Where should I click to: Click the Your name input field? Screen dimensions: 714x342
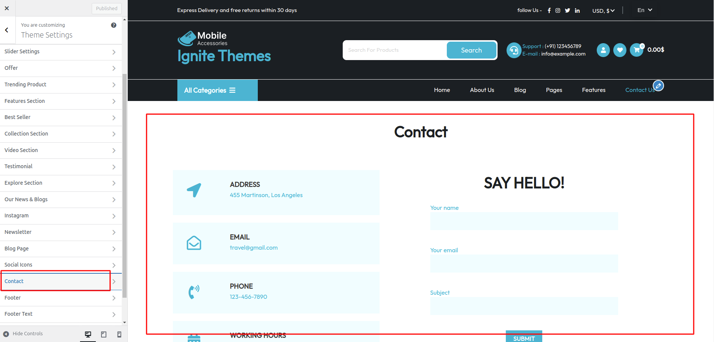(x=524, y=221)
